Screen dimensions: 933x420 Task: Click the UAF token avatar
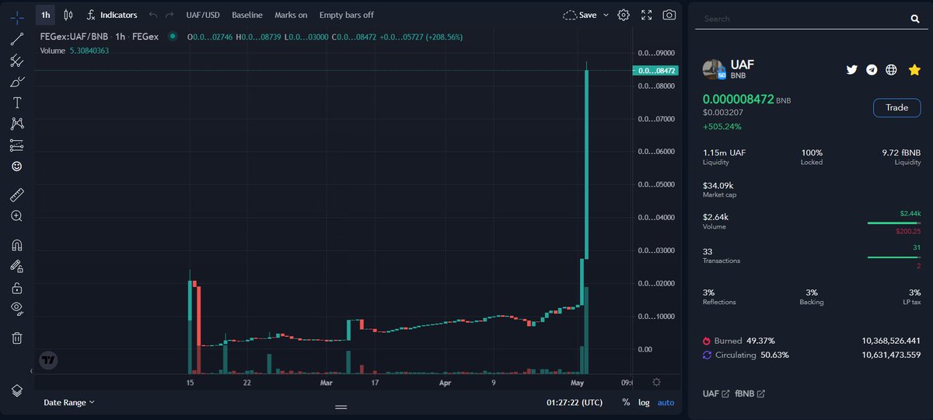click(x=715, y=69)
